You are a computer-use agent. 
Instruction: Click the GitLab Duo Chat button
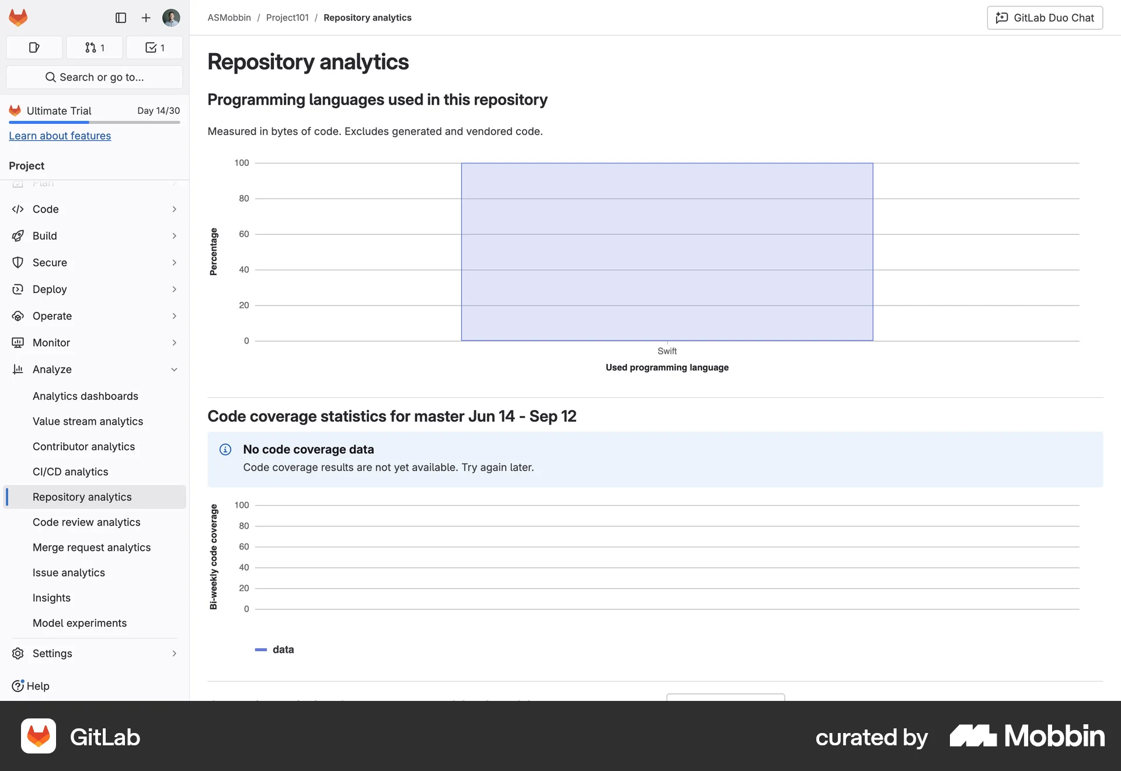point(1044,18)
